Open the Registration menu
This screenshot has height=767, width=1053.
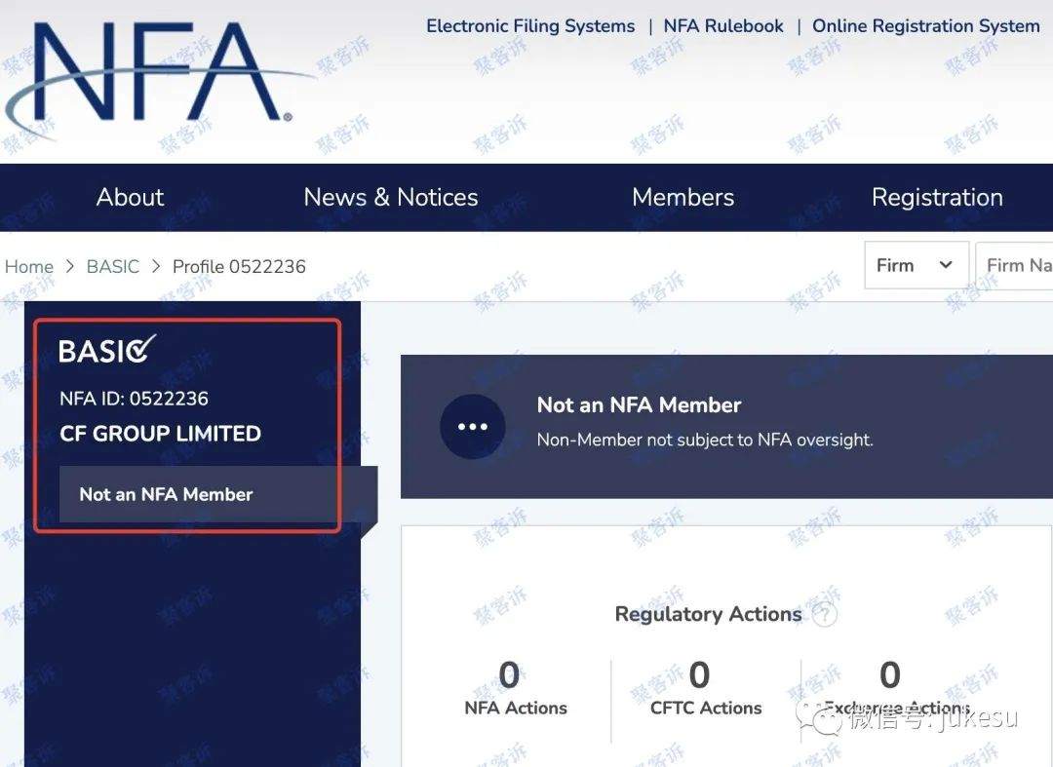tap(938, 197)
